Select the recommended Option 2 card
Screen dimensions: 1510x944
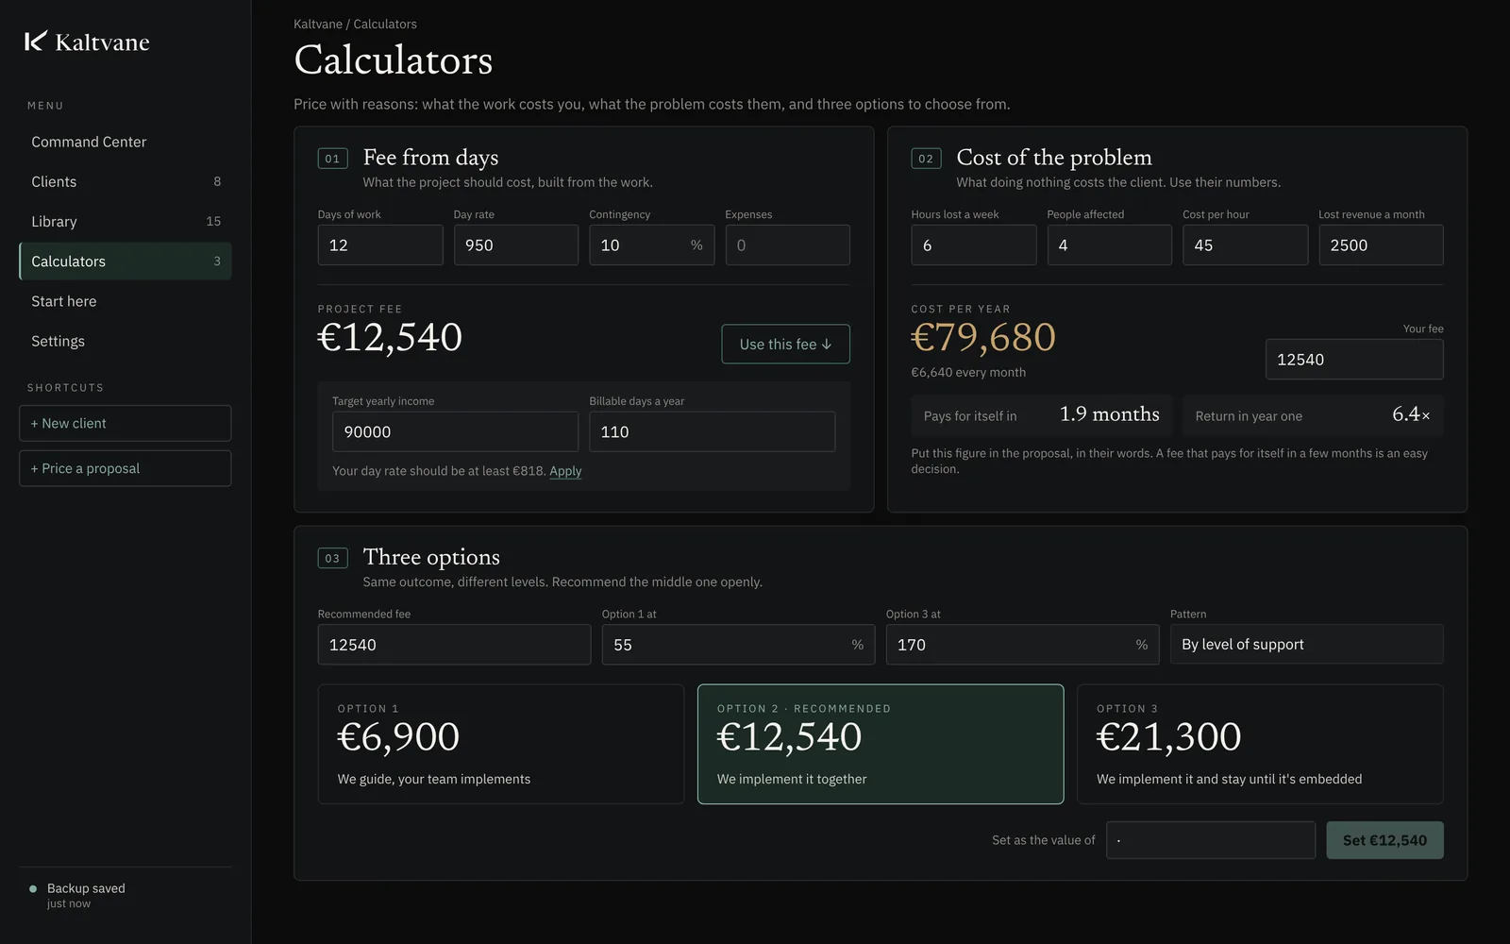pos(881,744)
